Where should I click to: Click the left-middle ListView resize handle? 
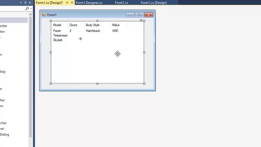pos(51,52)
